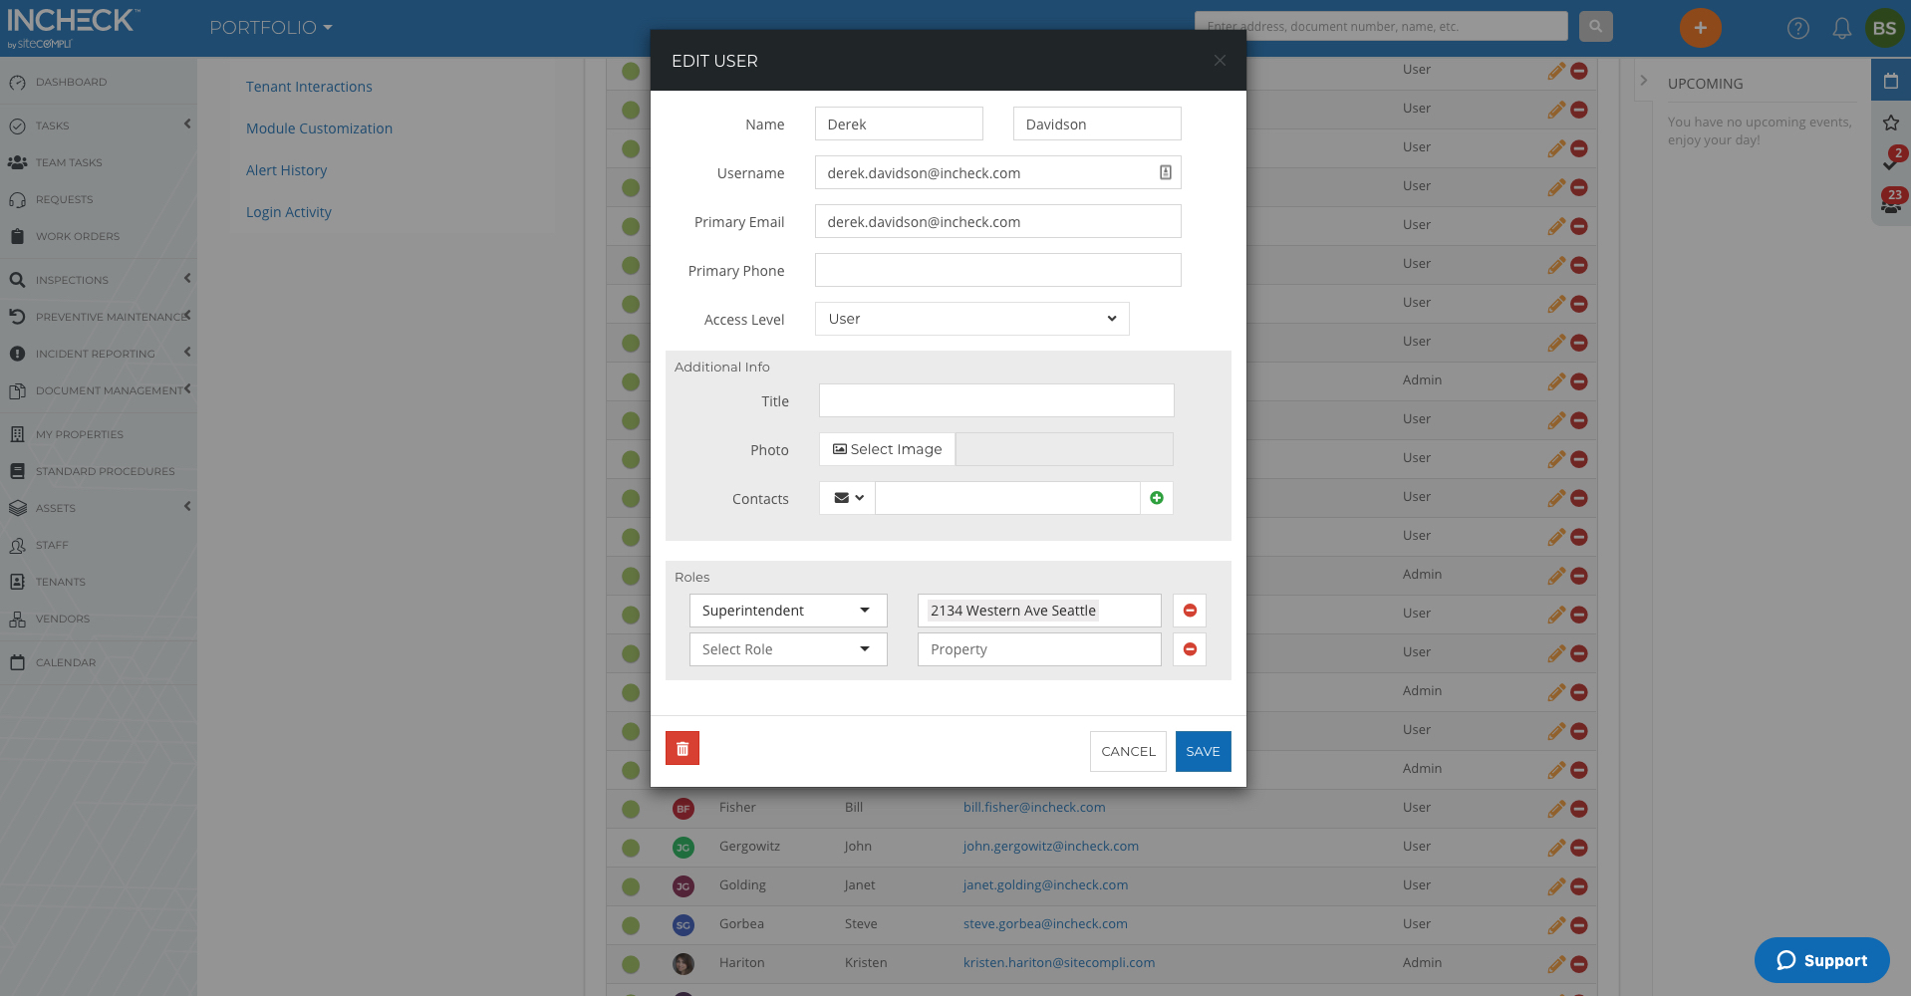Image resolution: width=1911 pixels, height=996 pixels.
Task: Click the search magnifier button
Action: [x=1595, y=27]
